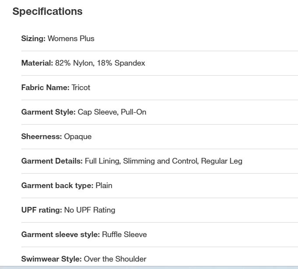Image resolution: width=298 pixels, height=269 pixels.
Task: Click the Plain back type value
Action: pos(104,185)
